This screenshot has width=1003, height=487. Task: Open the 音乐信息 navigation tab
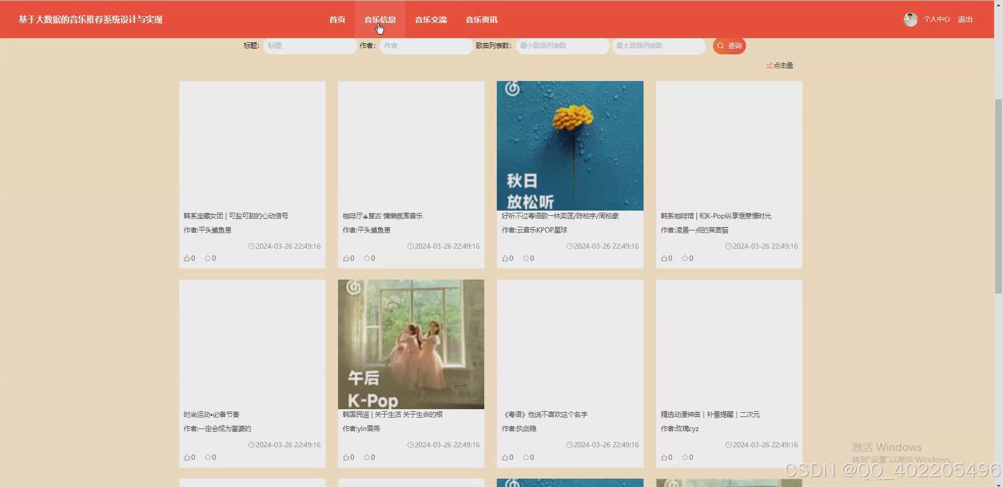tap(380, 19)
